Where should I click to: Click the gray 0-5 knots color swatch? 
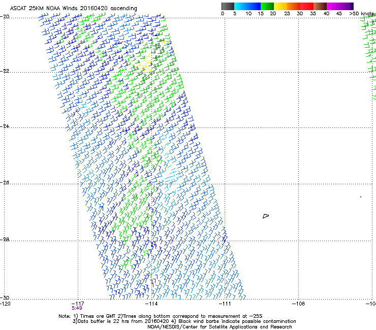[228, 6]
